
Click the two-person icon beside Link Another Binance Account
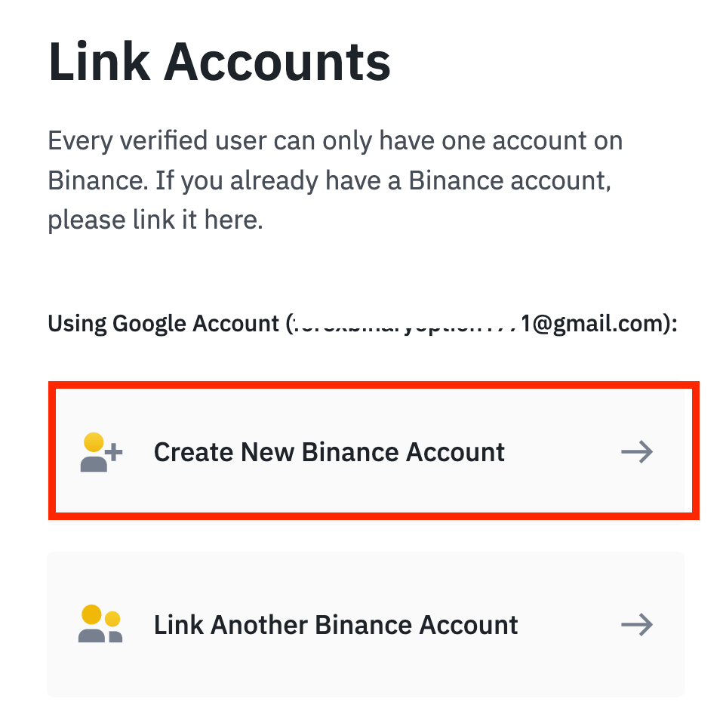99,624
